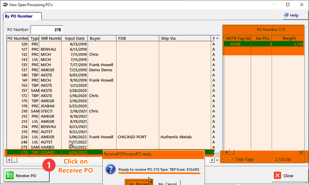Click the PO list scroll up arrow
309x185 pixels.
(x=217, y=38)
